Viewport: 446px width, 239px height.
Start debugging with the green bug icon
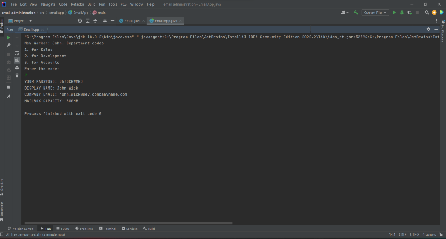point(402,13)
